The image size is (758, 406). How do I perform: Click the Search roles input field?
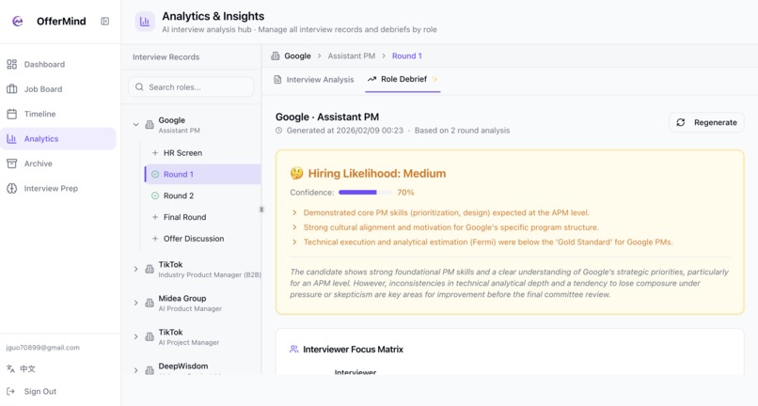(x=191, y=87)
